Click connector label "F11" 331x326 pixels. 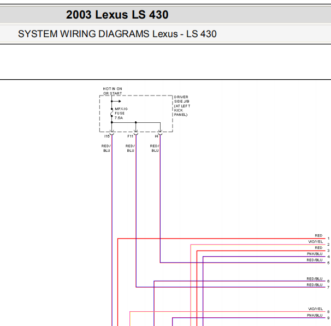click(x=130, y=137)
